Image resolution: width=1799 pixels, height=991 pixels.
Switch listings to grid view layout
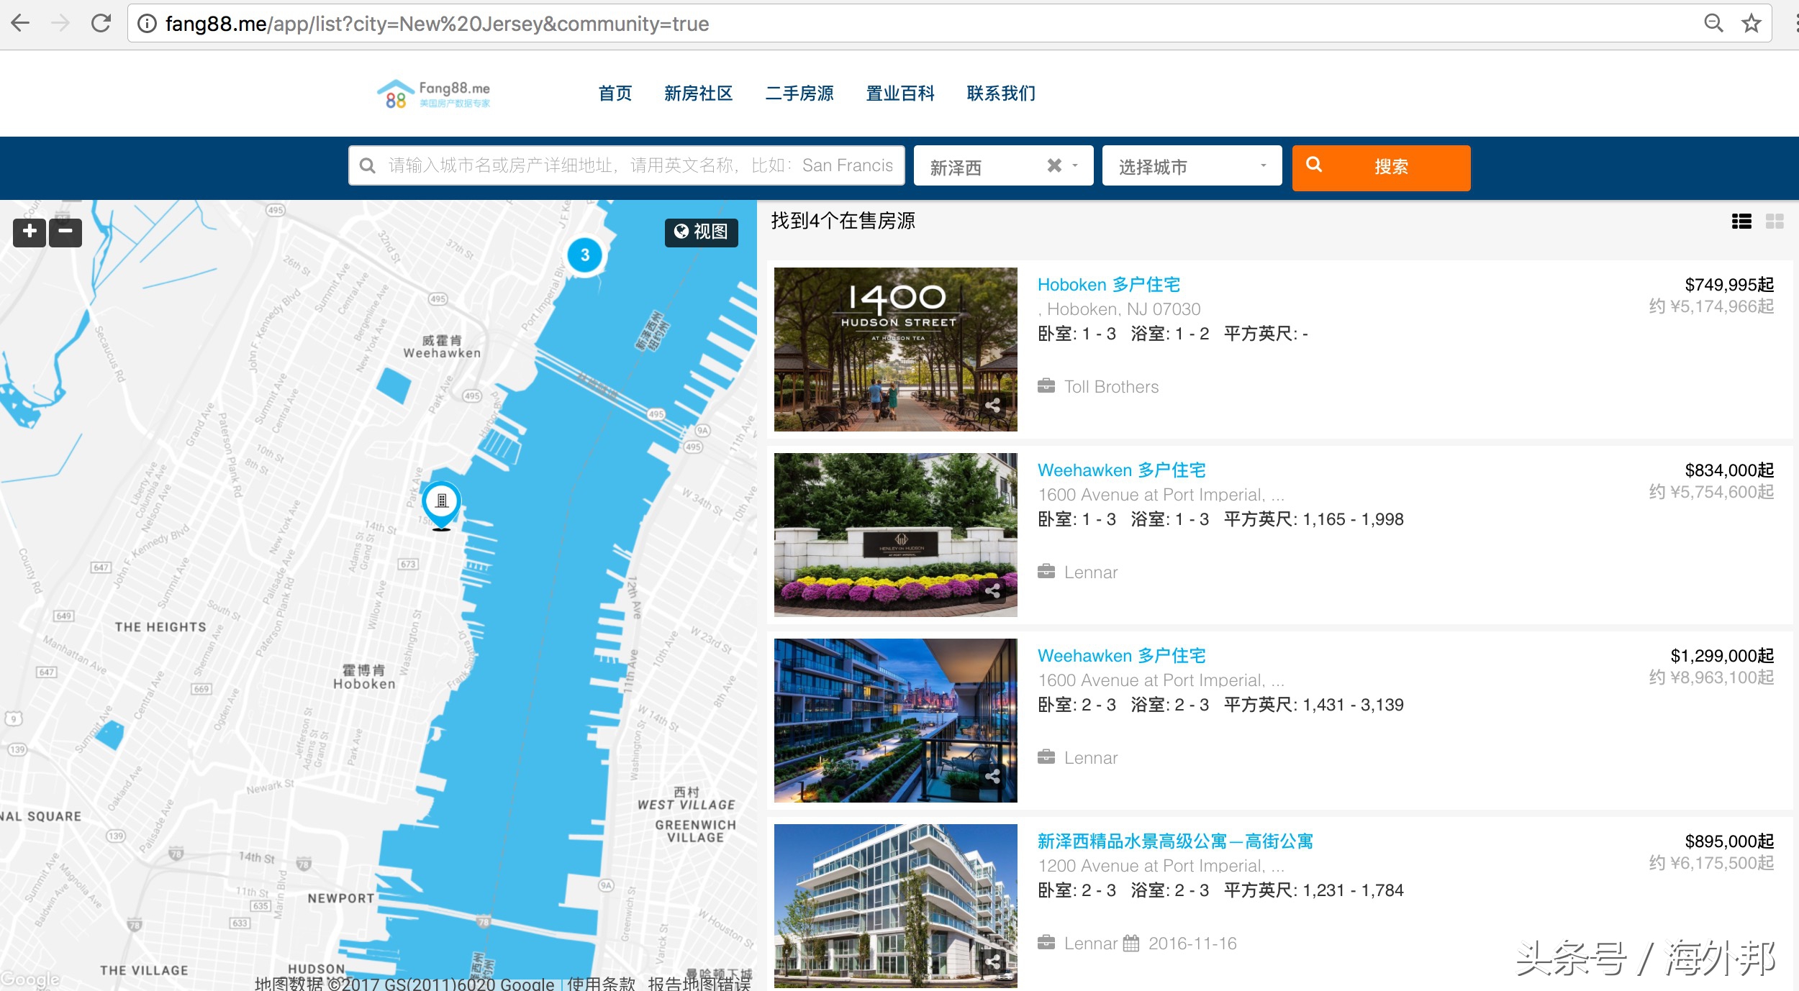1777,222
